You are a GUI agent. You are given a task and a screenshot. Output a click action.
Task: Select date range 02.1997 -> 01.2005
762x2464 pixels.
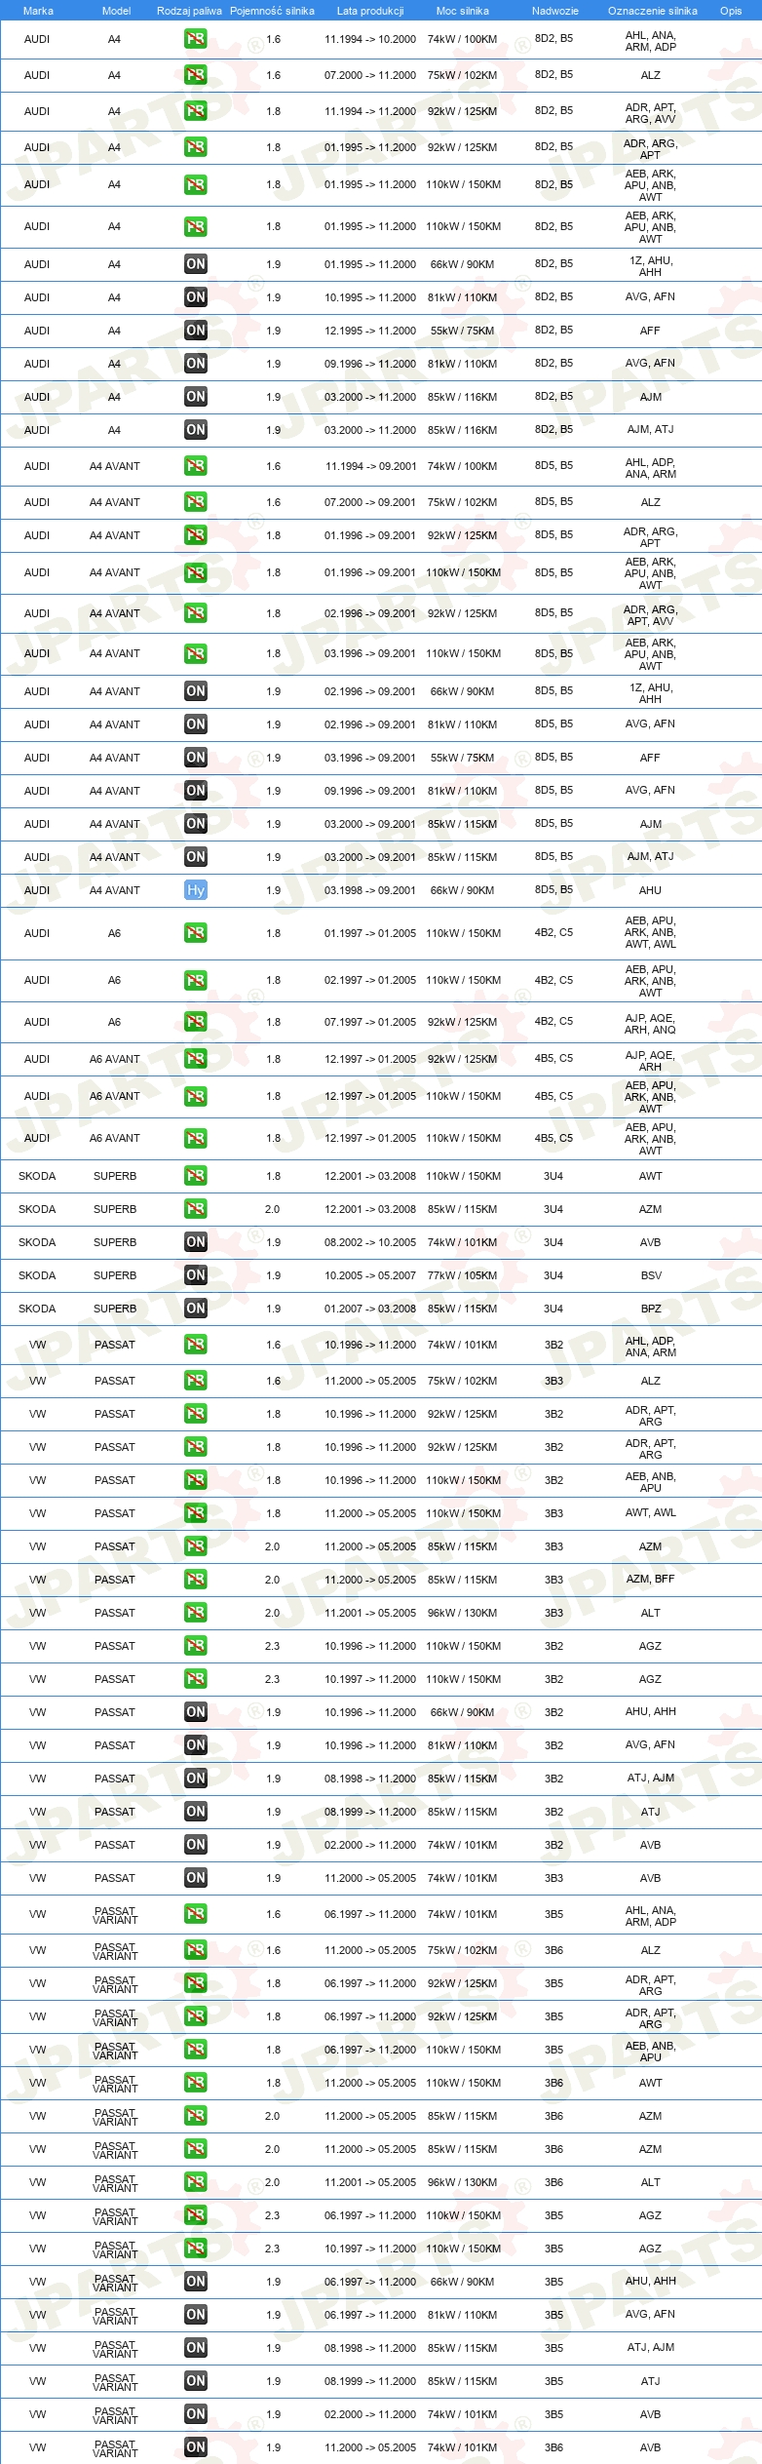tap(370, 980)
